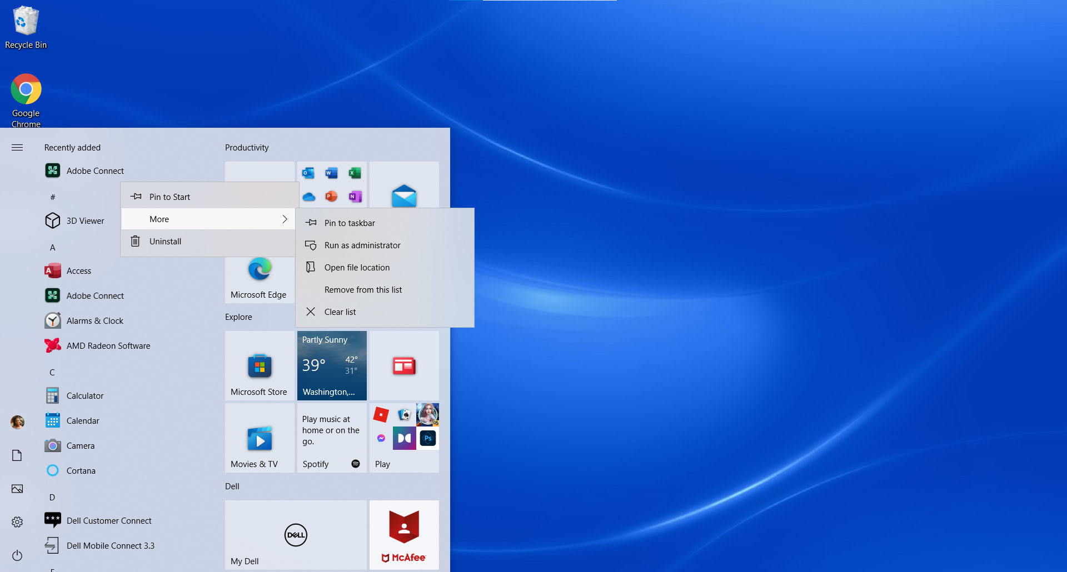
Task: Open Google Chrome desktop icon
Action: pos(26,101)
